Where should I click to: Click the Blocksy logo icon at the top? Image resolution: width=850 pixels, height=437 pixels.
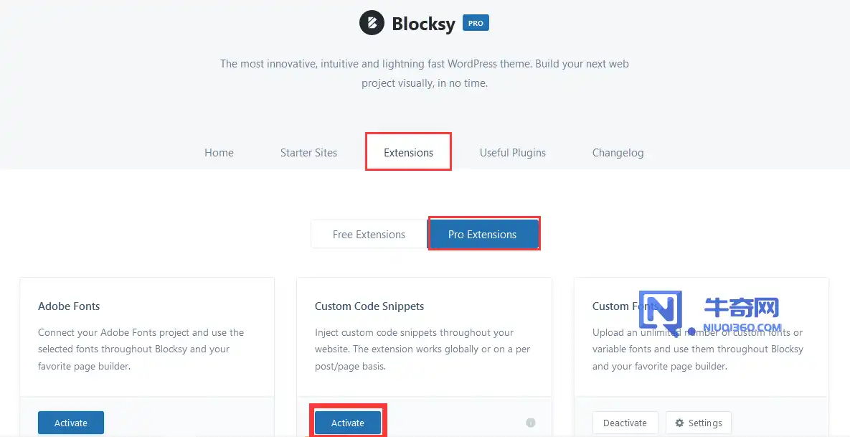pyautogui.click(x=371, y=22)
